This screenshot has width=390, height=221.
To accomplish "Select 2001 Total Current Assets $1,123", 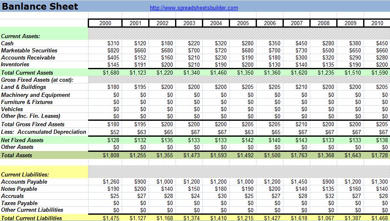I will pyautogui.click(x=138, y=73).
